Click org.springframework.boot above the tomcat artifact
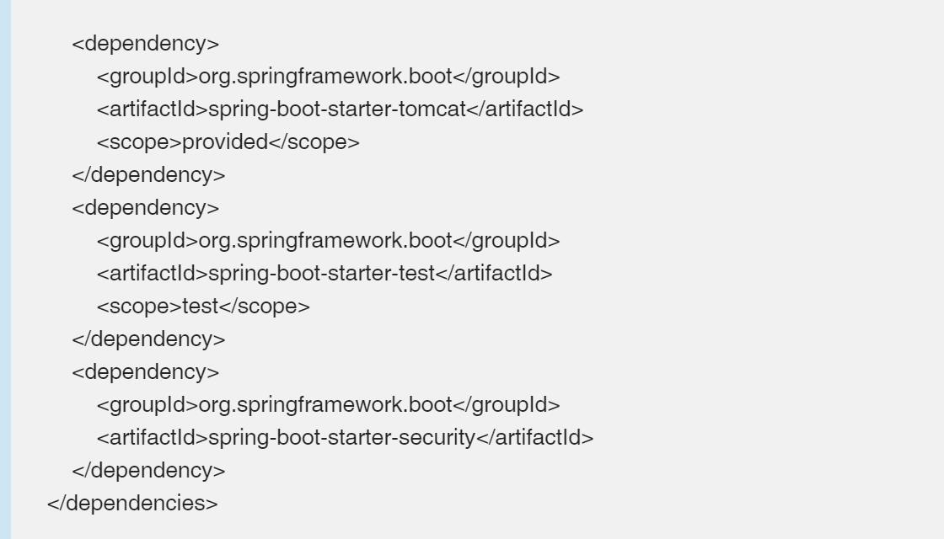Viewport: 944px width, 539px height. 325,77
